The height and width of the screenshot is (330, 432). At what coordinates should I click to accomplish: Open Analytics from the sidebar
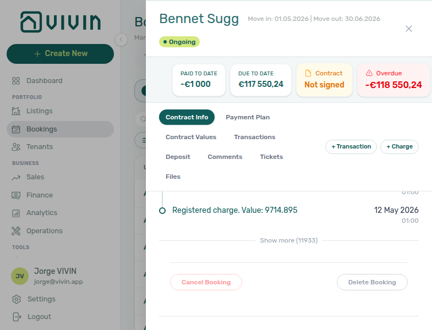(61, 213)
